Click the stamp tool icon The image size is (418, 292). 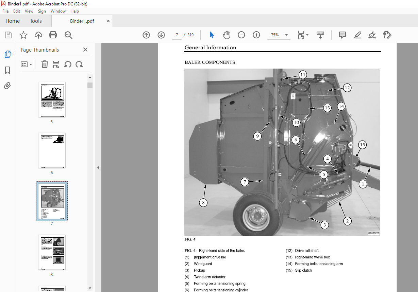[387, 35]
